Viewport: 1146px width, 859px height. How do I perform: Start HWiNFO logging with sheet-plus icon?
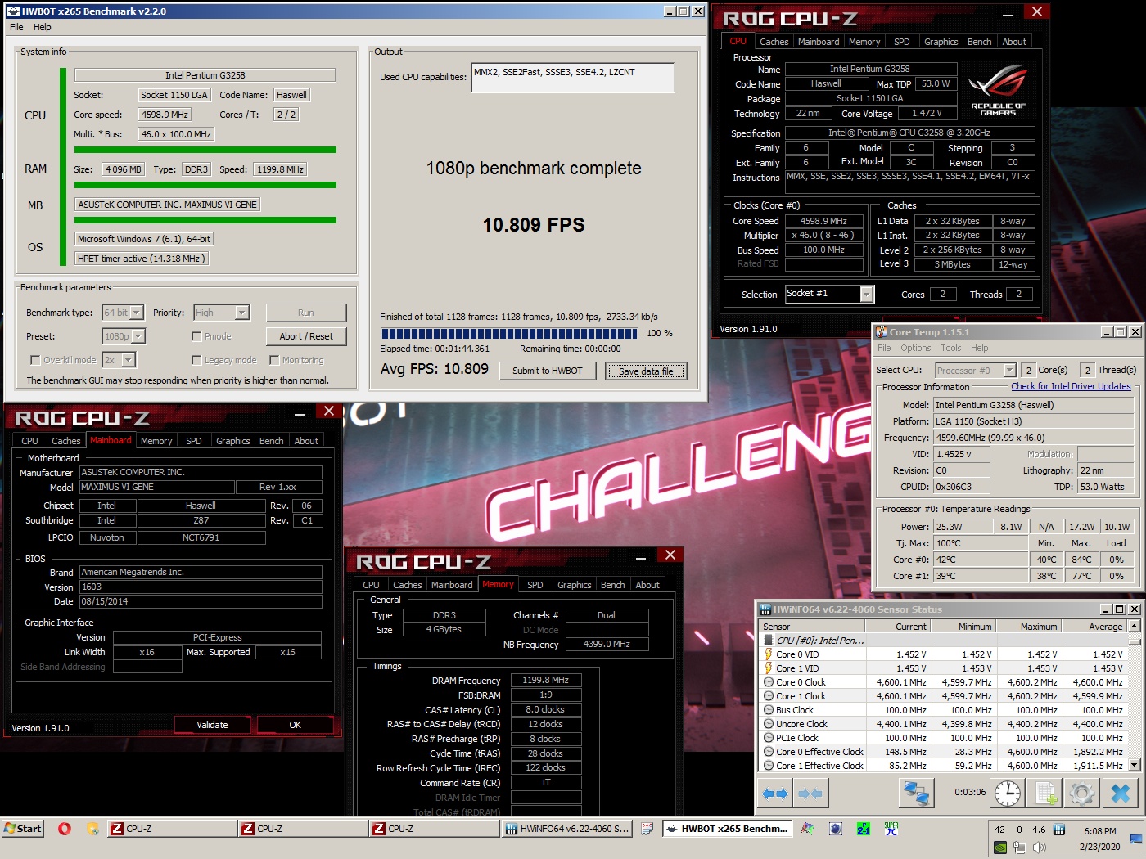(1045, 793)
